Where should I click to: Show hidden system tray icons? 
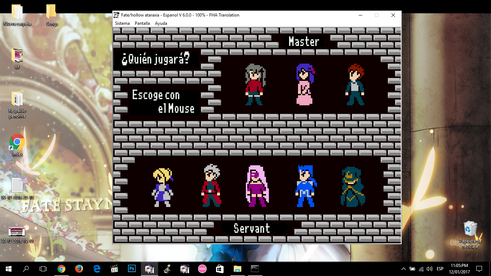click(x=403, y=269)
